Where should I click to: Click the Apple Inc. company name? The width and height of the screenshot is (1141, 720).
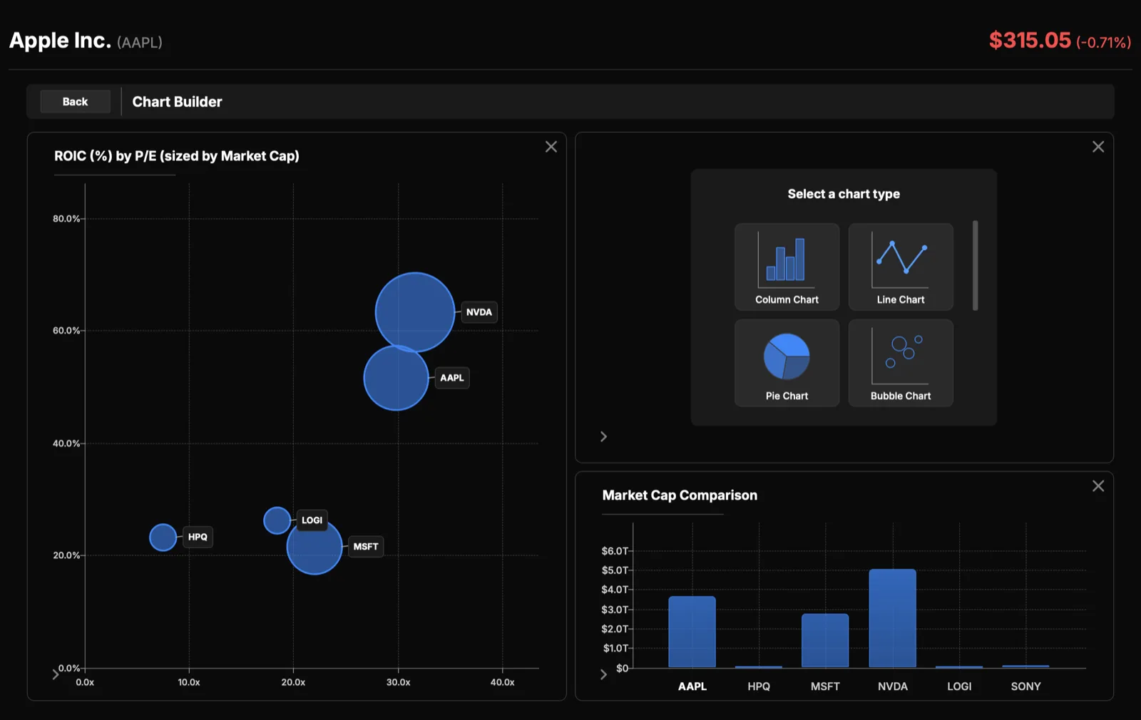[60, 41]
